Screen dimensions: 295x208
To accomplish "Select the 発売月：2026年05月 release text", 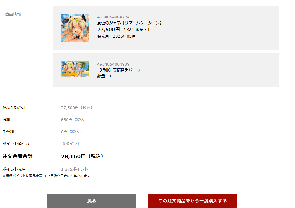I will (x=116, y=36).
